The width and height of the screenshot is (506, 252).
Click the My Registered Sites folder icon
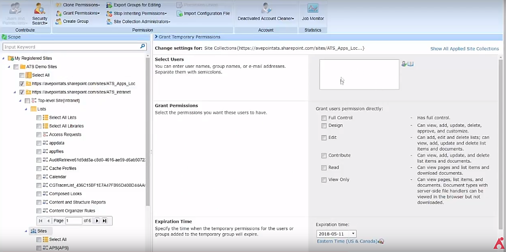click(11, 58)
